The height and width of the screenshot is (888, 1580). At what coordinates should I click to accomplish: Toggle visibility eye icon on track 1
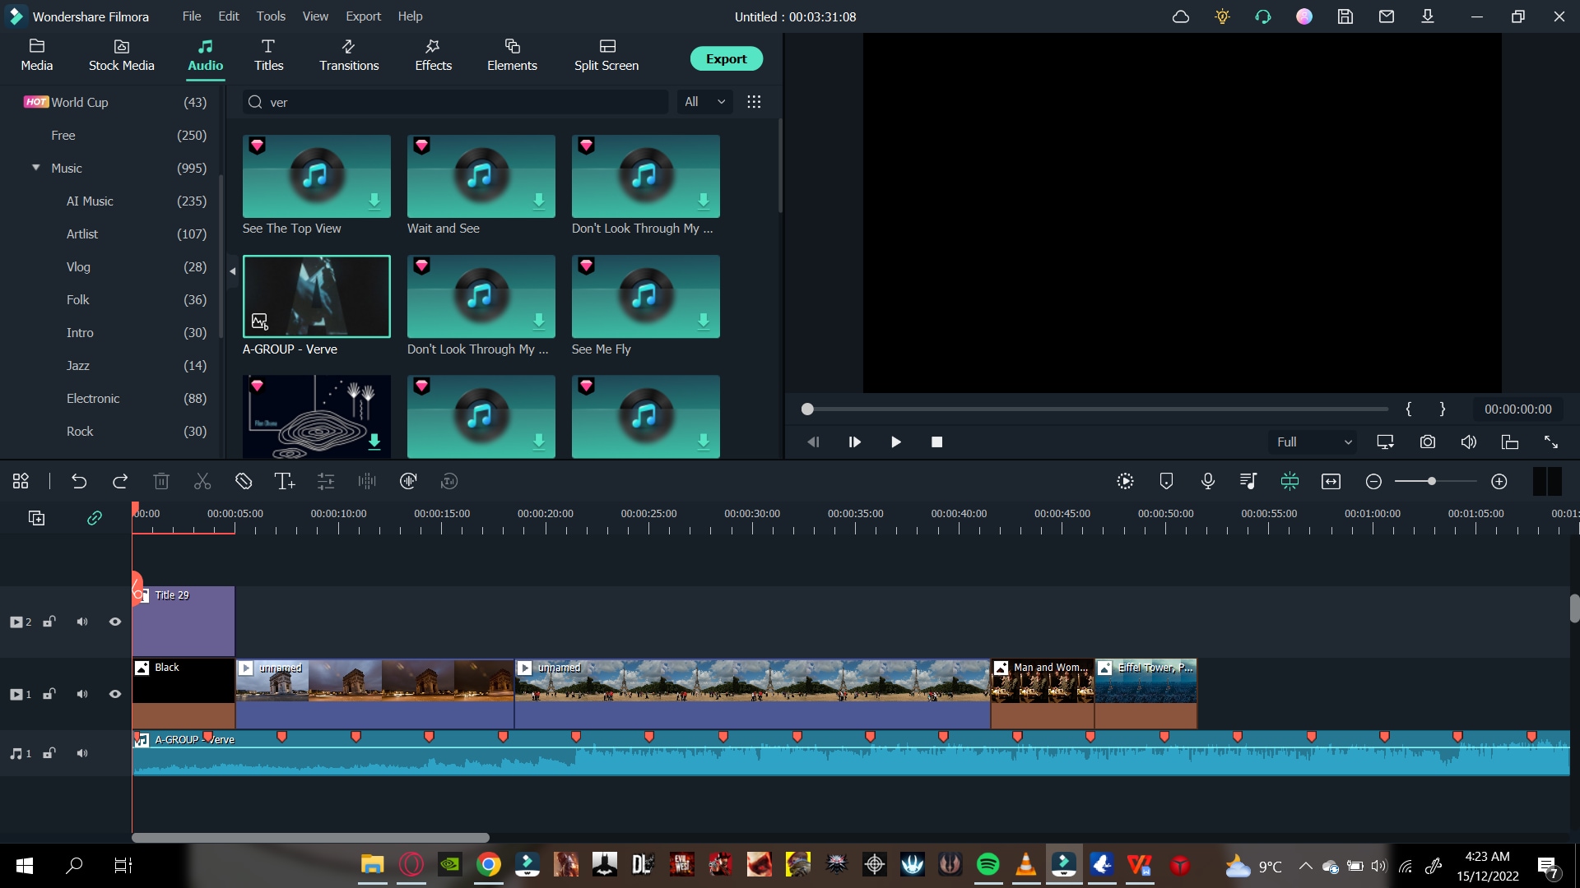(x=116, y=694)
